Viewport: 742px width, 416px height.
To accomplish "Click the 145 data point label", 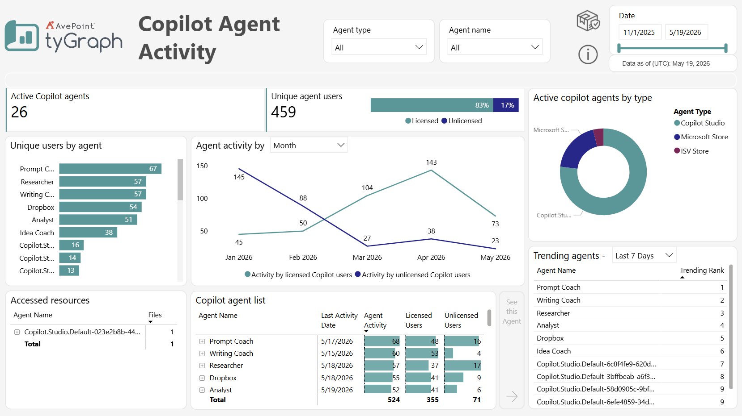I will (239, 177).
